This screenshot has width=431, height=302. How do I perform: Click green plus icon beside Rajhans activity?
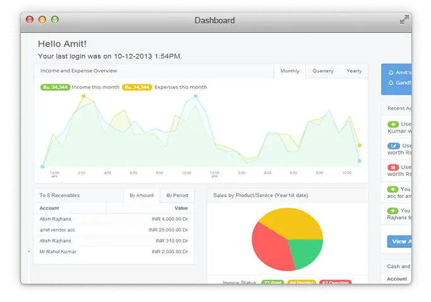pos(393,211)
